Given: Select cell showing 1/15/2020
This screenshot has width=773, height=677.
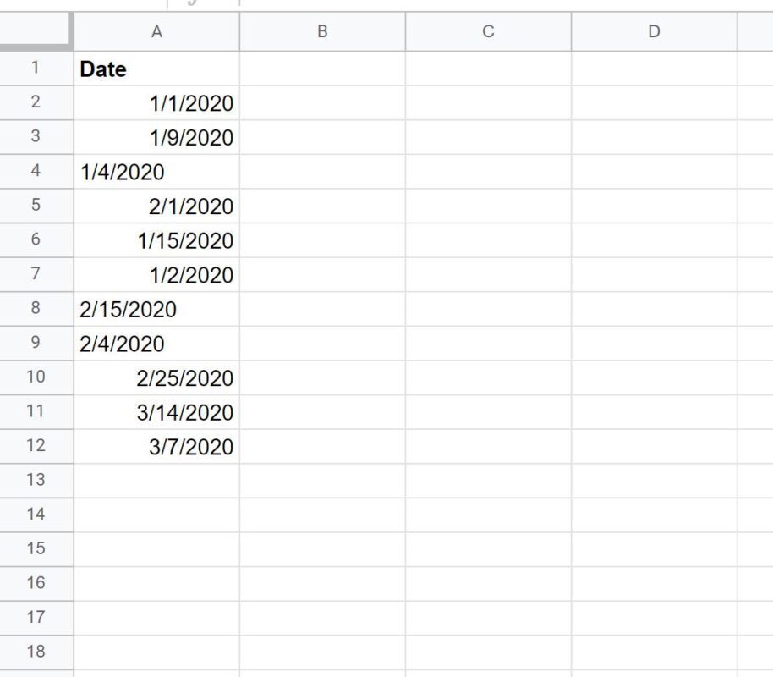Looking at the screenshot, I should [156, 240].
